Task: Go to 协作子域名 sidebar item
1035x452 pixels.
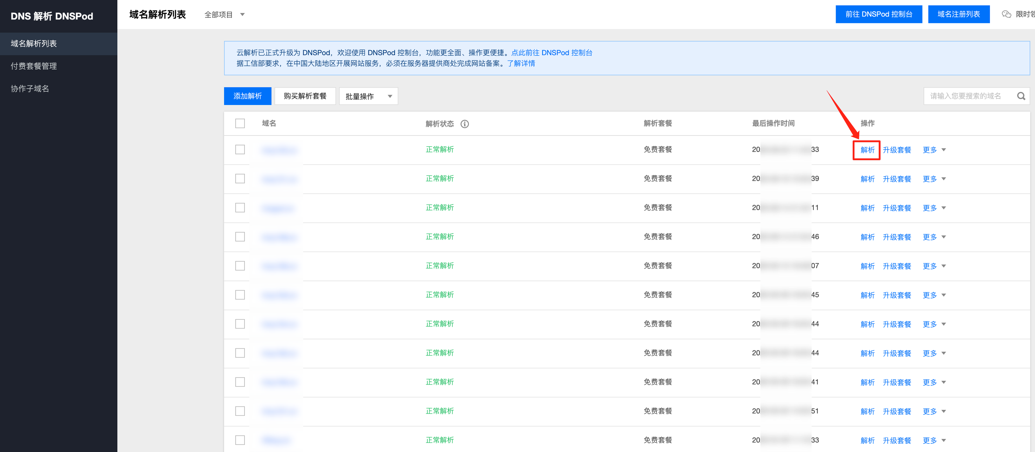Action: 30,89
